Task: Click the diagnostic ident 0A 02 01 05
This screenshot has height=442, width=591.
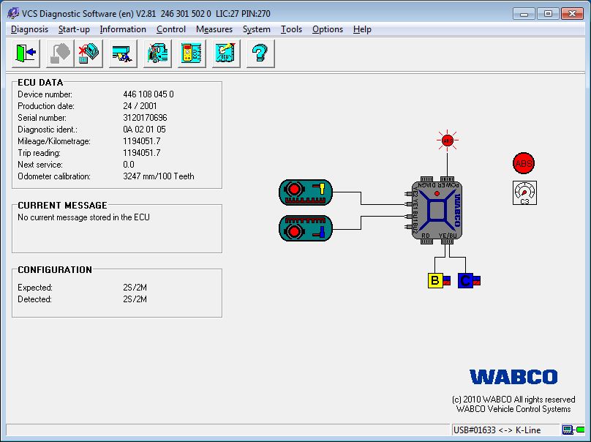Action: point(144,130)
